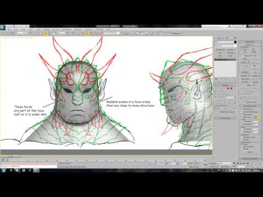
Task: Select the highlighted Editable Poly stack entry
Action: tap(225, 60)
